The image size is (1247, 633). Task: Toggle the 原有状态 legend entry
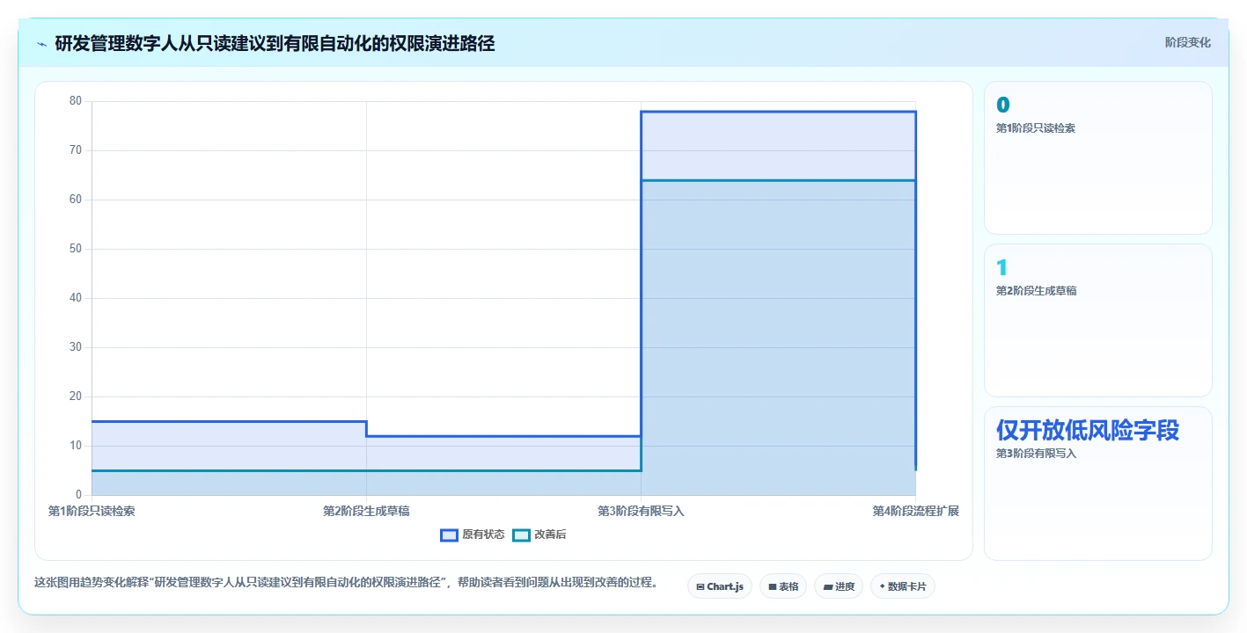tap(473, 535)
